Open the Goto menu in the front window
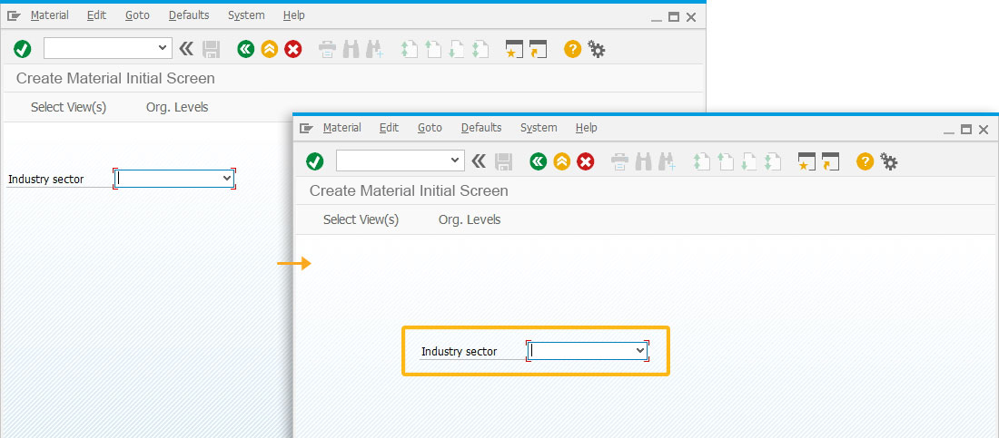999x438 pixels. click(x=430, y=128)
